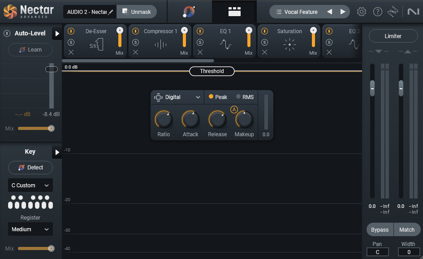Viewport: 423px width, 259px height.
Task: Select the Compressor 1 module icon
Action: 160,44
